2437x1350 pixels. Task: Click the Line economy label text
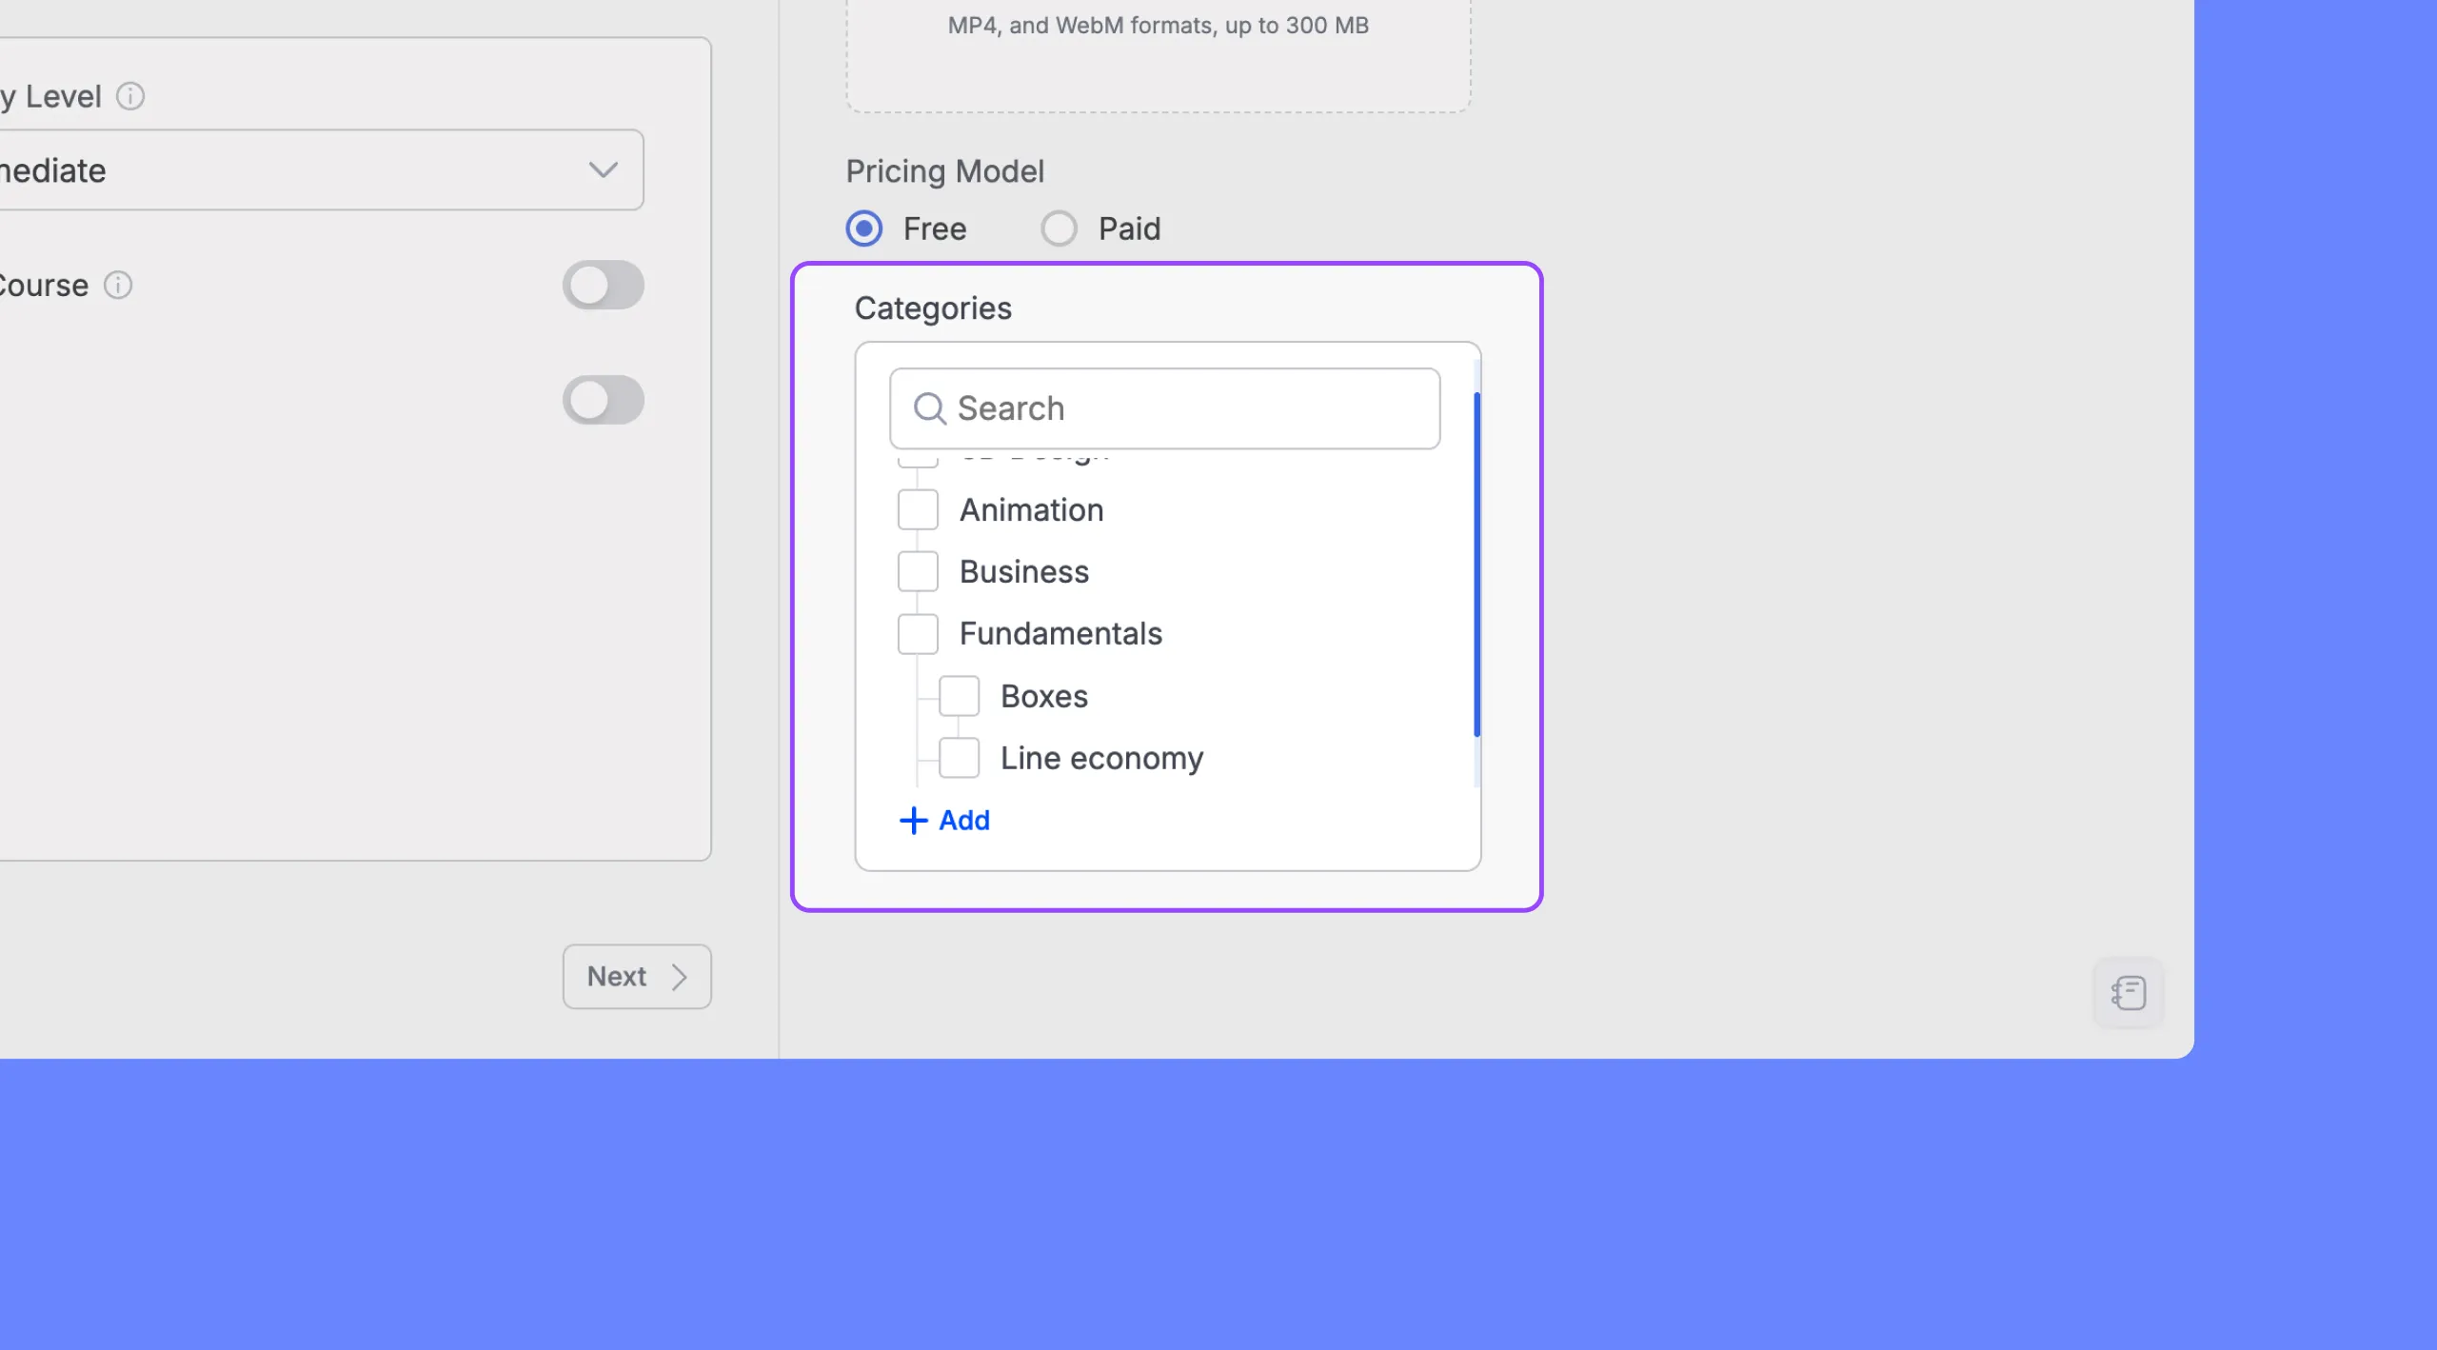(x=1101, y=759)
